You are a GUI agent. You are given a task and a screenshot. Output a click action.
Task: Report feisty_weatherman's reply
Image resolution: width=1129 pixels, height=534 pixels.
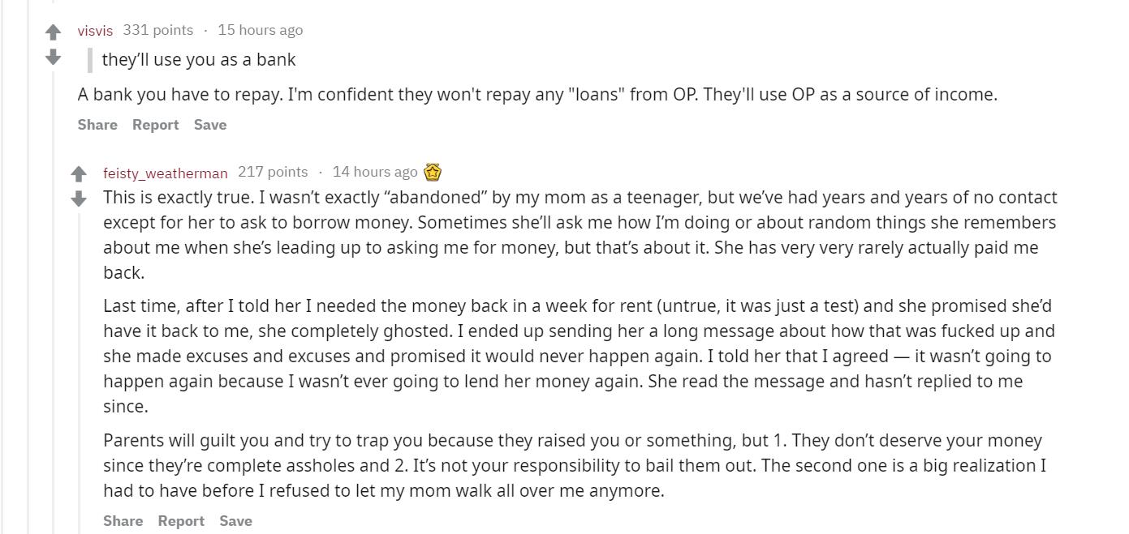click(x=181, y=521)
